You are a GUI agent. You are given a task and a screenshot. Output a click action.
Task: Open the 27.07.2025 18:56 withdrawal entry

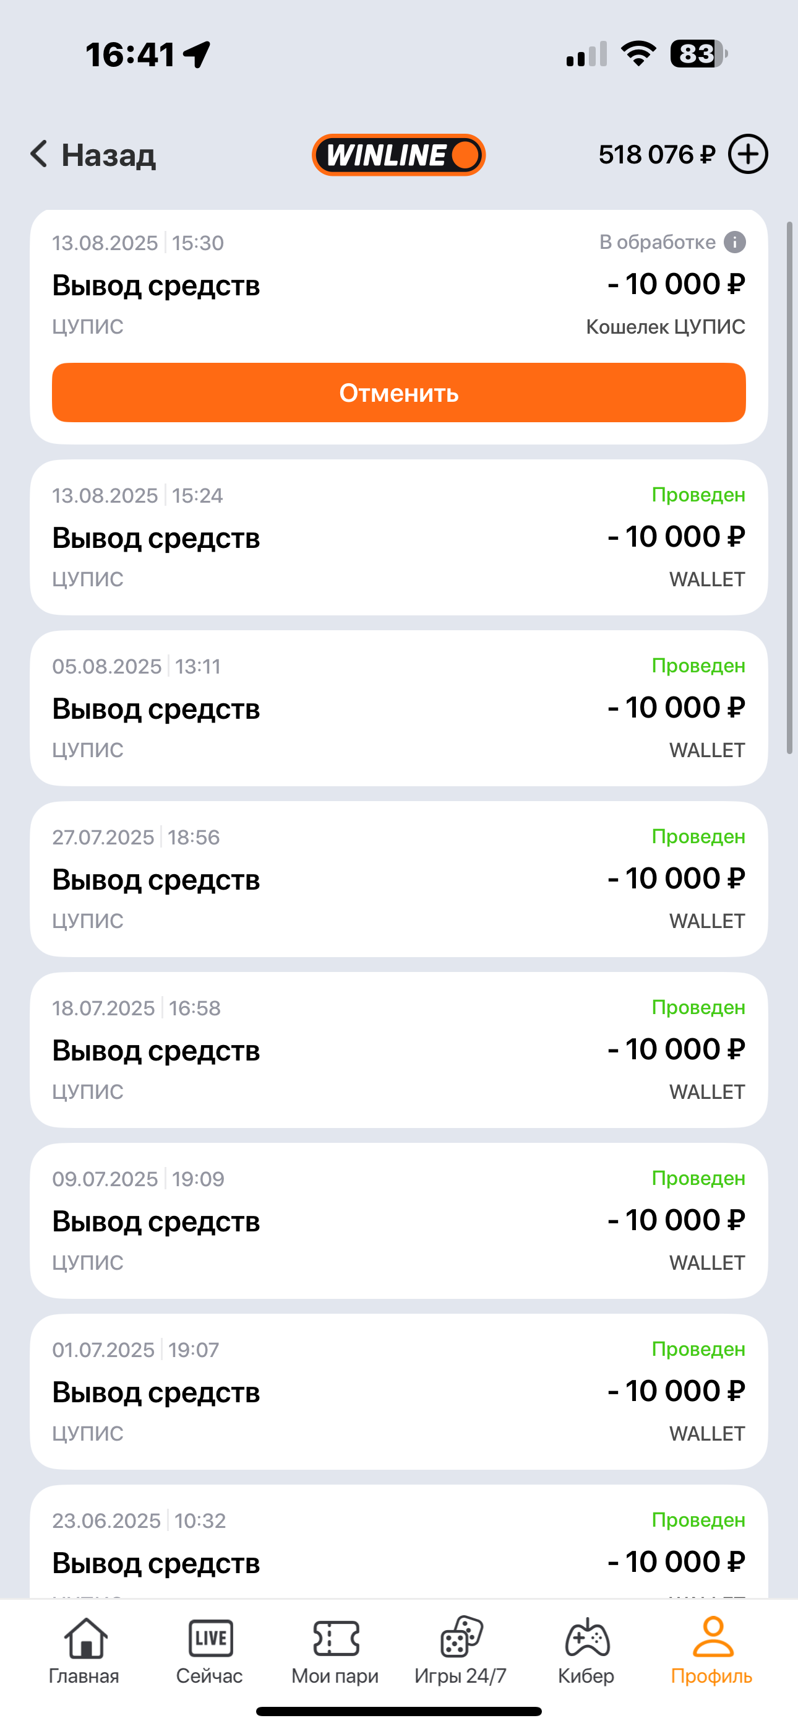click(x=398, y=879)
